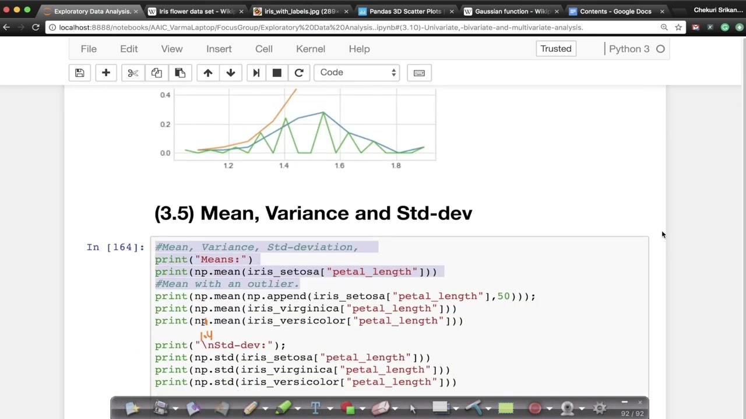Open the webcam tool in annotation bar

coord(567,409)
